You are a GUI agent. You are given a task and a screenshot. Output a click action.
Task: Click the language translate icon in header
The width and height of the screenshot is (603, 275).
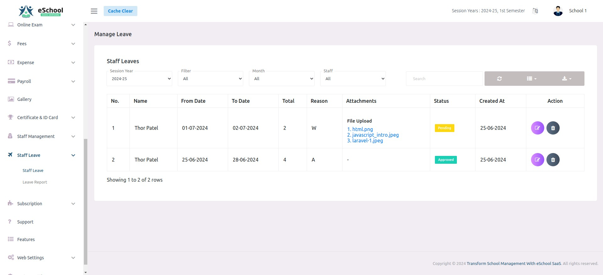535,11
